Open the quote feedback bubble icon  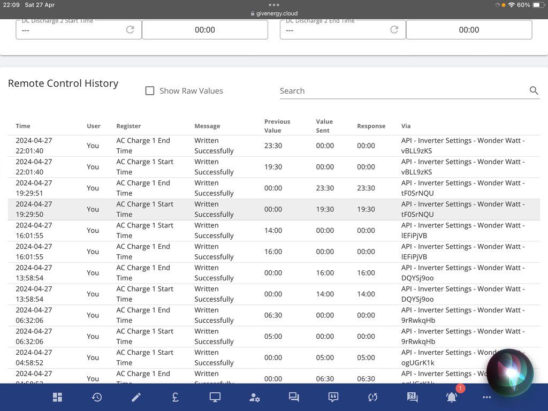tap(333, 397)
